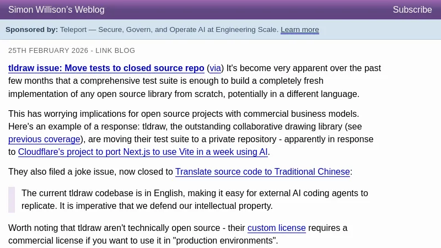
Task: Click the 25th February 2026 date
Action: pos(48,51)
